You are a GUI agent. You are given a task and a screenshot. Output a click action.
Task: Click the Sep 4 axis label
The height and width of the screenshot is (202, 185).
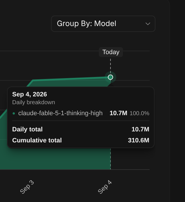pos(105,187)
